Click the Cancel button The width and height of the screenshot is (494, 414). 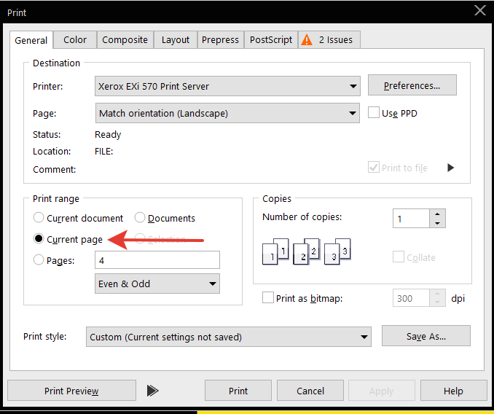pos(310,391)
